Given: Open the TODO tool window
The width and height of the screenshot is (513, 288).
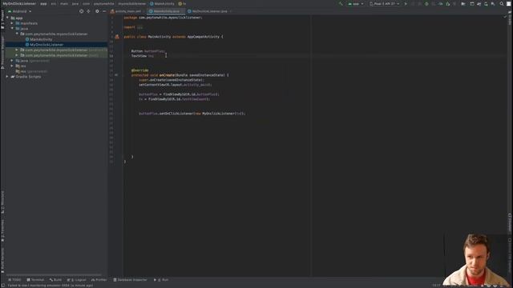Looking at the screenshot, I should tap(14, 280).
